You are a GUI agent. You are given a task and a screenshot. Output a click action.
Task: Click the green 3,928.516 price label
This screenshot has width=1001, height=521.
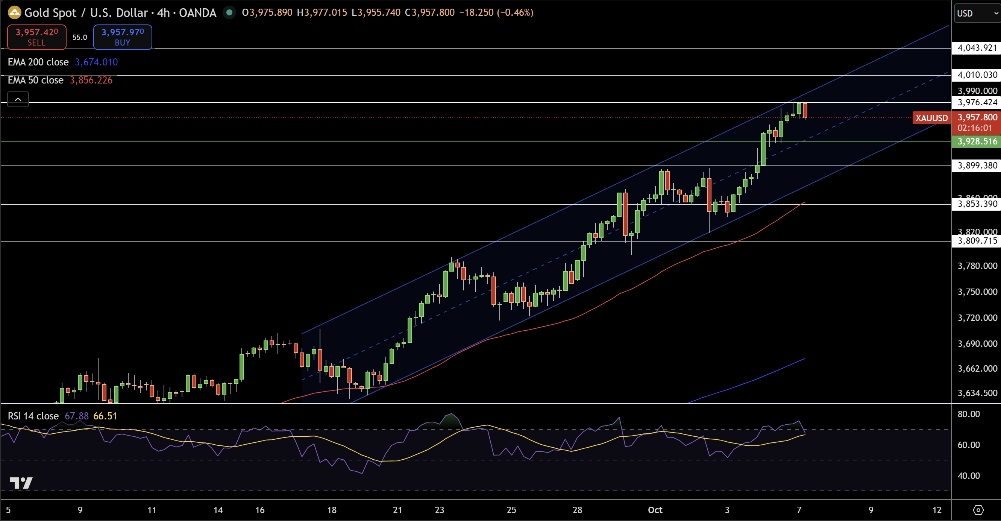coord(977,141)
